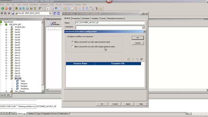Switch to the Properties tab
208x117 pixels.
[76, 19]
